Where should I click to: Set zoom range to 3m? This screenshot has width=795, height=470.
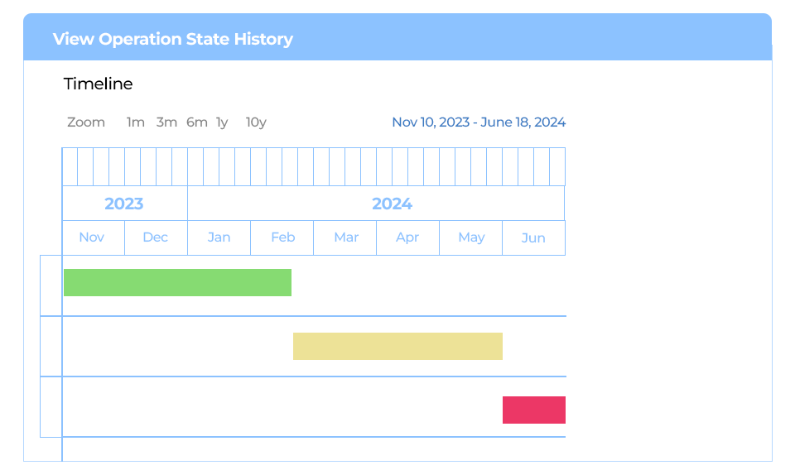(166, 122)
